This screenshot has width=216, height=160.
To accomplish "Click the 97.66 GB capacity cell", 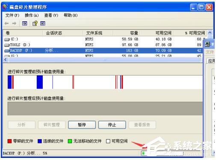I will coord(130,45).
